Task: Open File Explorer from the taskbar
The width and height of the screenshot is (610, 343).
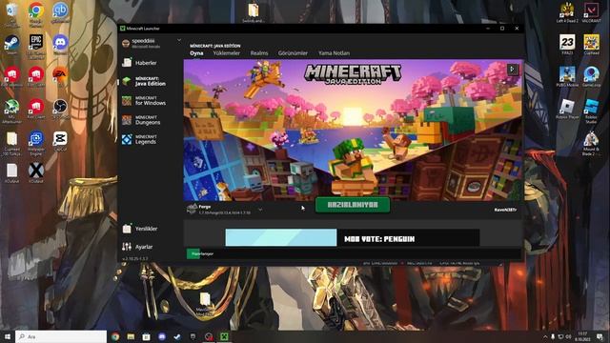Action: click(131, 336)
